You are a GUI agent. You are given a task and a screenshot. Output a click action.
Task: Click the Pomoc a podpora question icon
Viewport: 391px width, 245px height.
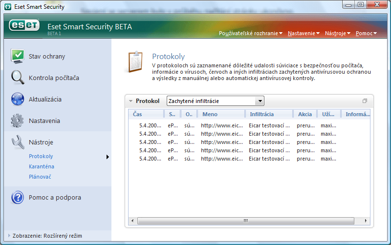pos(18,198)
